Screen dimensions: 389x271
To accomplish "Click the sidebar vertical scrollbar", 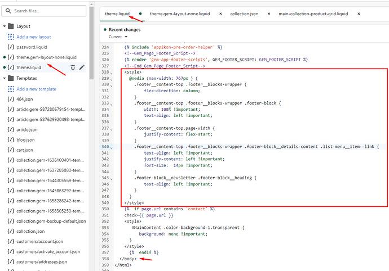I will 91,42.
